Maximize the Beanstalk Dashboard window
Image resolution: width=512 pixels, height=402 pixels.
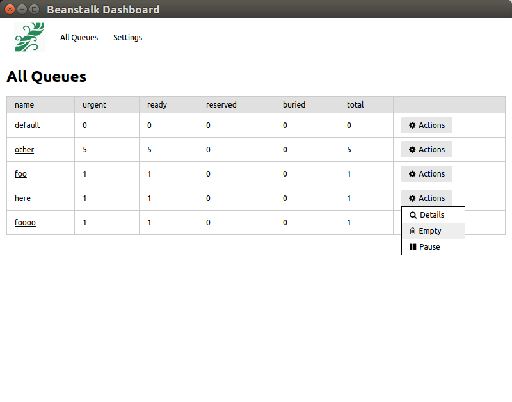pos(34,9)
